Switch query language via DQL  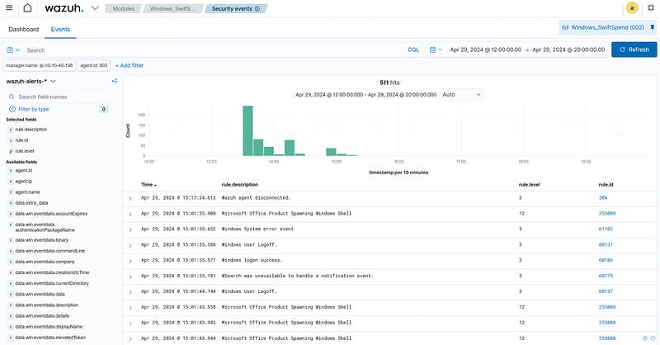[413, 50]
